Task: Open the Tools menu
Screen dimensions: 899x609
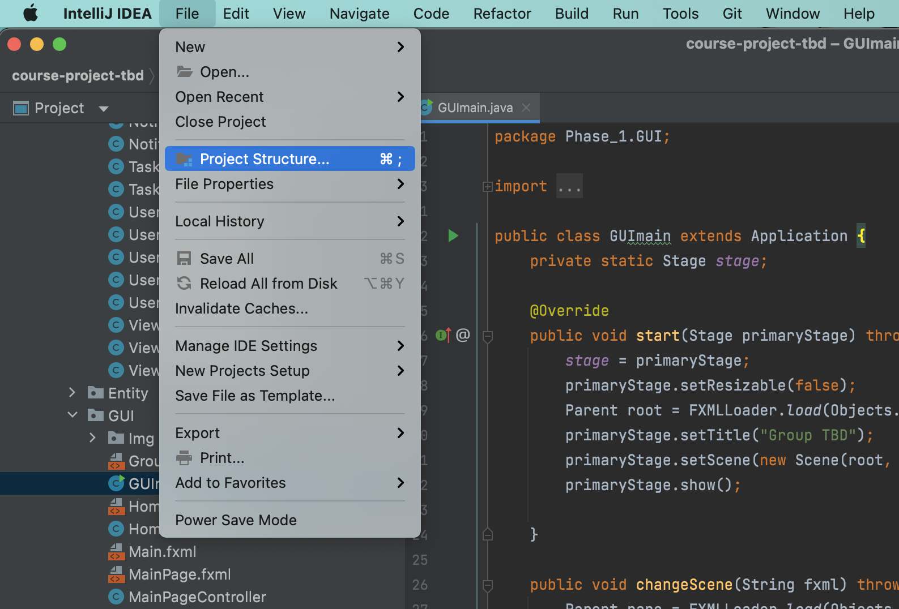Action: [680, 14]
